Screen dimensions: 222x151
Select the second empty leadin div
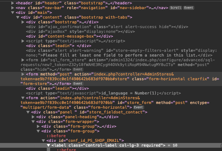[57, 88]
